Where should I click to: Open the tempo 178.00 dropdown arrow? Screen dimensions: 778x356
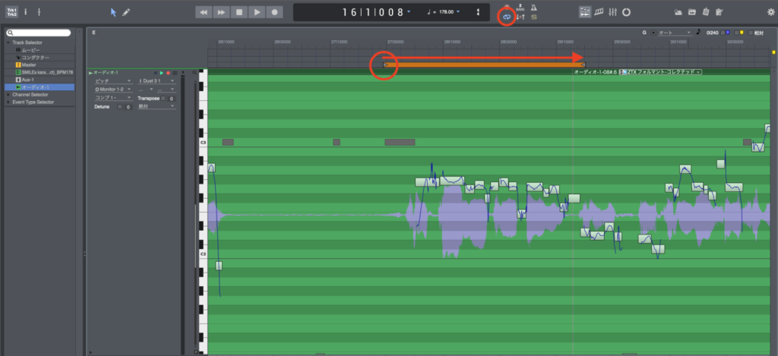(458, 11)
